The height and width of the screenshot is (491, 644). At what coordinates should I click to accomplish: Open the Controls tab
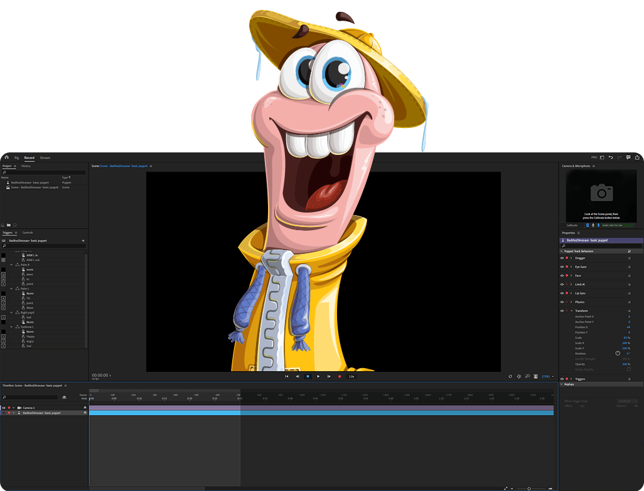point(28,232)
